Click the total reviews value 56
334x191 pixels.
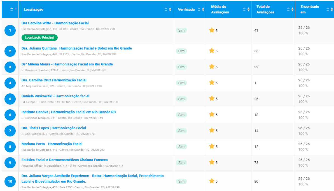coord(256,51)
